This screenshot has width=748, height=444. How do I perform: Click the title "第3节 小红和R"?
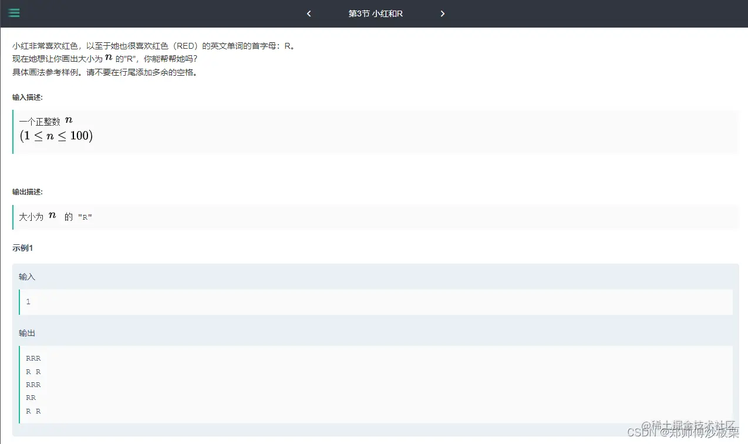click(x=376, y=14)
